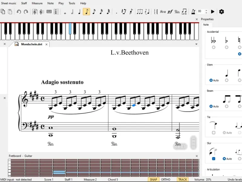Select the highlighted eighth note duration

(87, 12)
